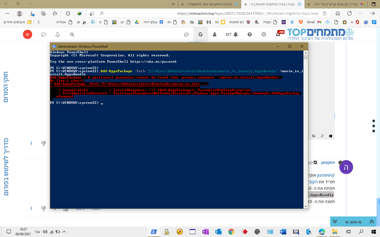The image size is (380, 237).
Task: Open the Gmail bookmark
Action: pyautogui.click(x=314, y=22)
